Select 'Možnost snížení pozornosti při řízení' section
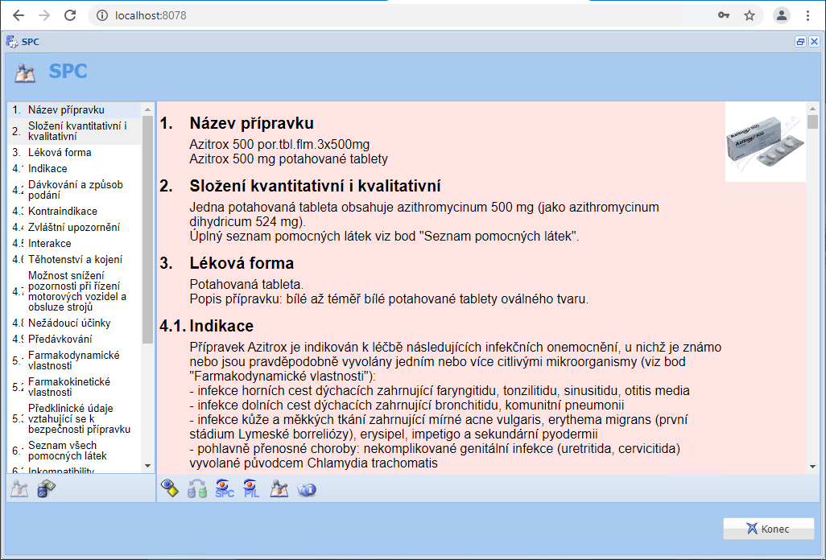Viewport: 826px width, 560px height. pyautogui.click(x=75, y=291)
